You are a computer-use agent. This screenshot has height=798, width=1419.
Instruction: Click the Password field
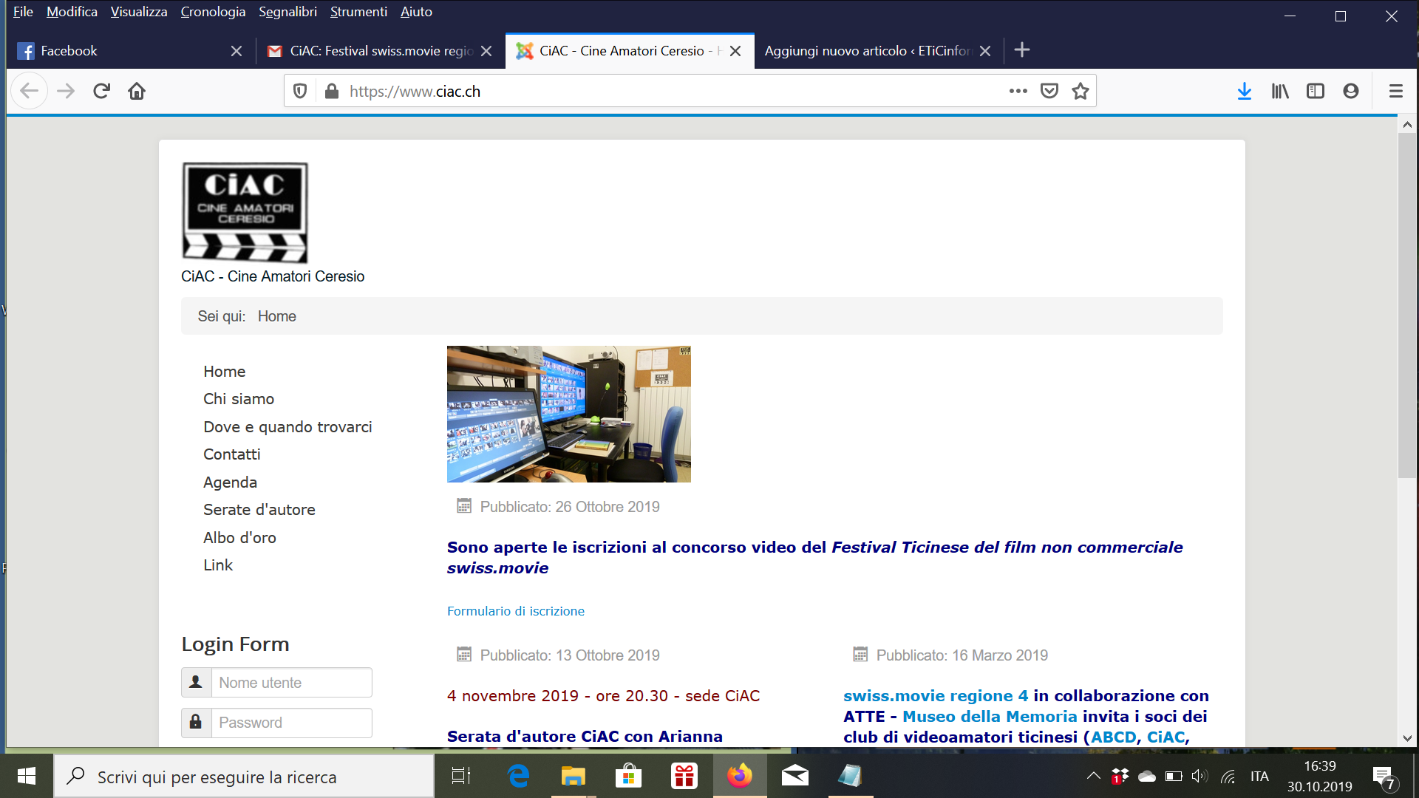click(291, 723)
